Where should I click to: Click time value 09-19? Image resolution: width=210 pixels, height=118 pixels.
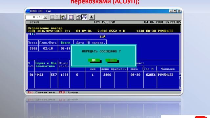(x=65, y=49)
